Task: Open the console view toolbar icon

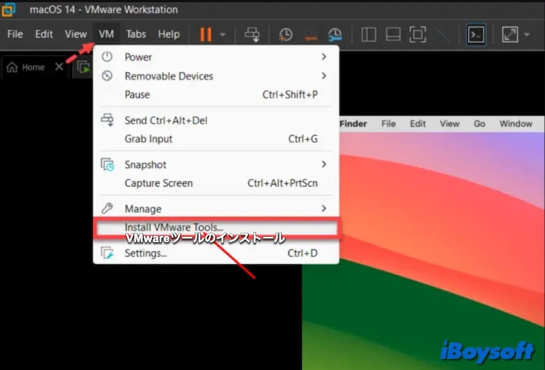Action: (x=476, y=35)
